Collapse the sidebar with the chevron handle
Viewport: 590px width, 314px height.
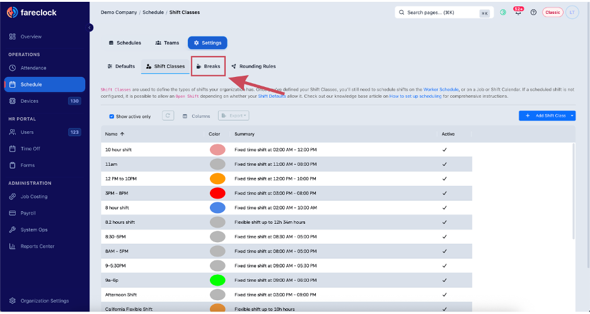coord(90,28)
